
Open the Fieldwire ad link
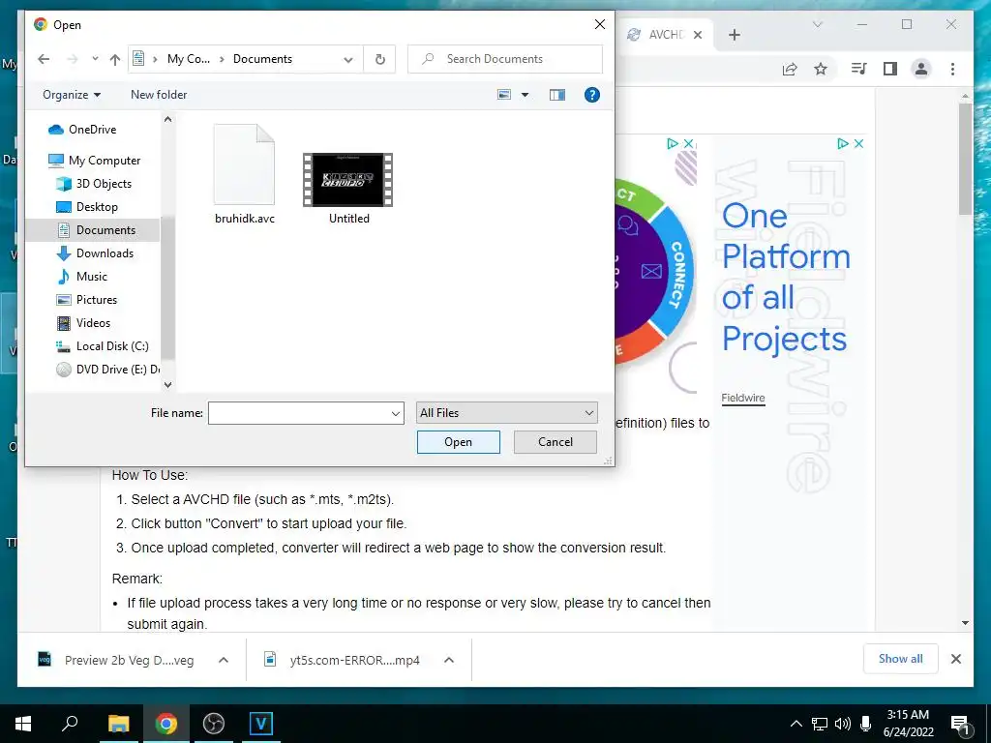(x=743, y=398)
